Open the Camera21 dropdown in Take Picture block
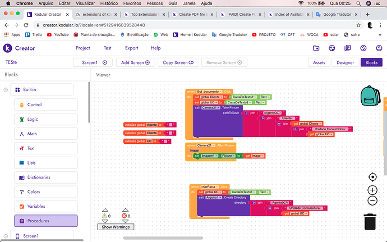387x242 pixels. [211, 108]
